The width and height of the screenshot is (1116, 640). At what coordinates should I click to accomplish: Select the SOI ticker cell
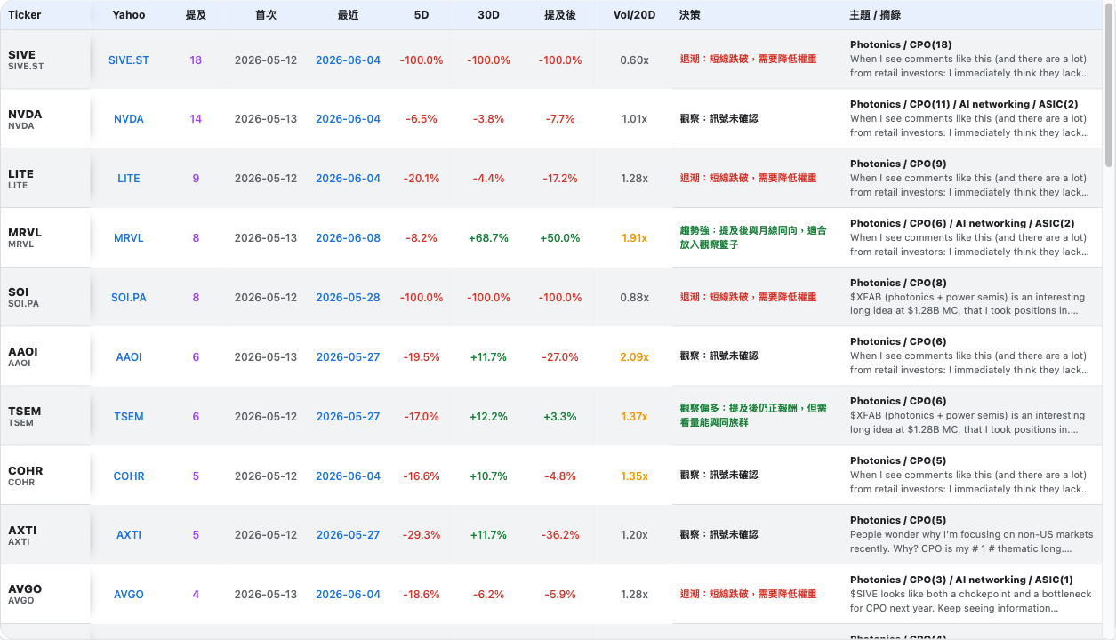pyautogui.click(x=45, y=298)
